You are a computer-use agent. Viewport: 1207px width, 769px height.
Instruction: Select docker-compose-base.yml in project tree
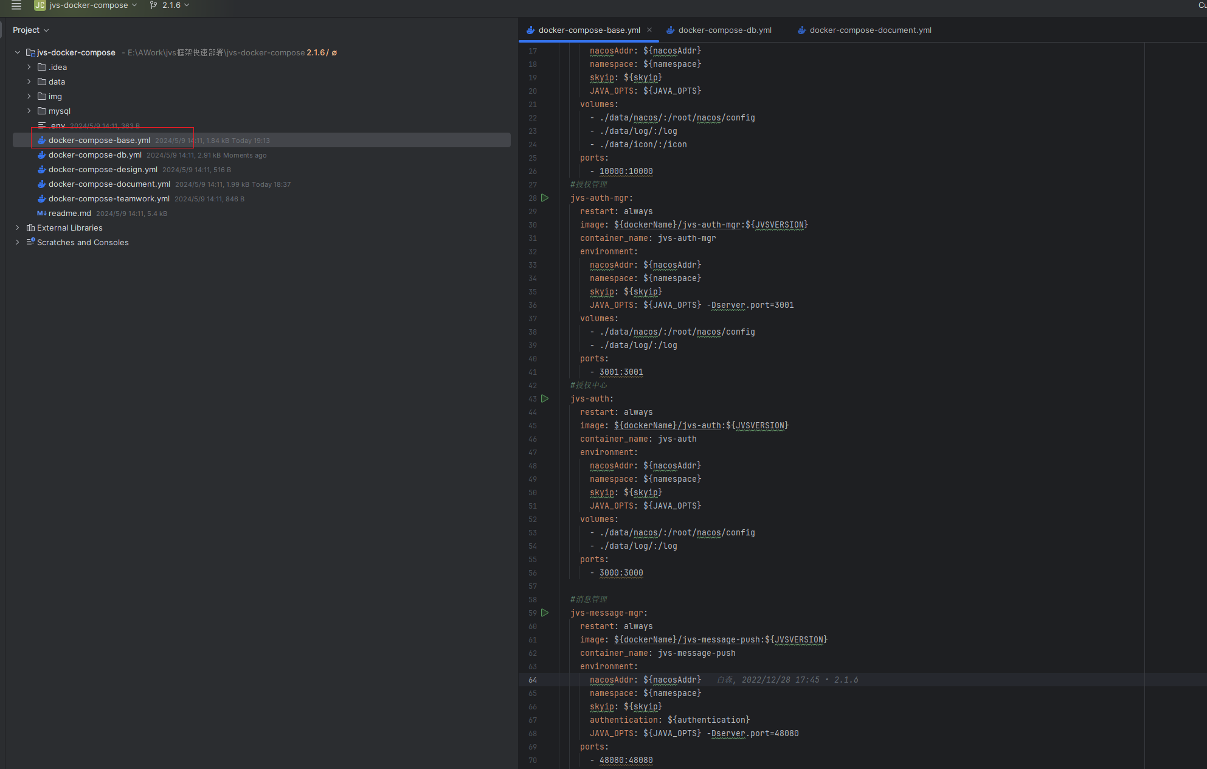click(261, 140)
